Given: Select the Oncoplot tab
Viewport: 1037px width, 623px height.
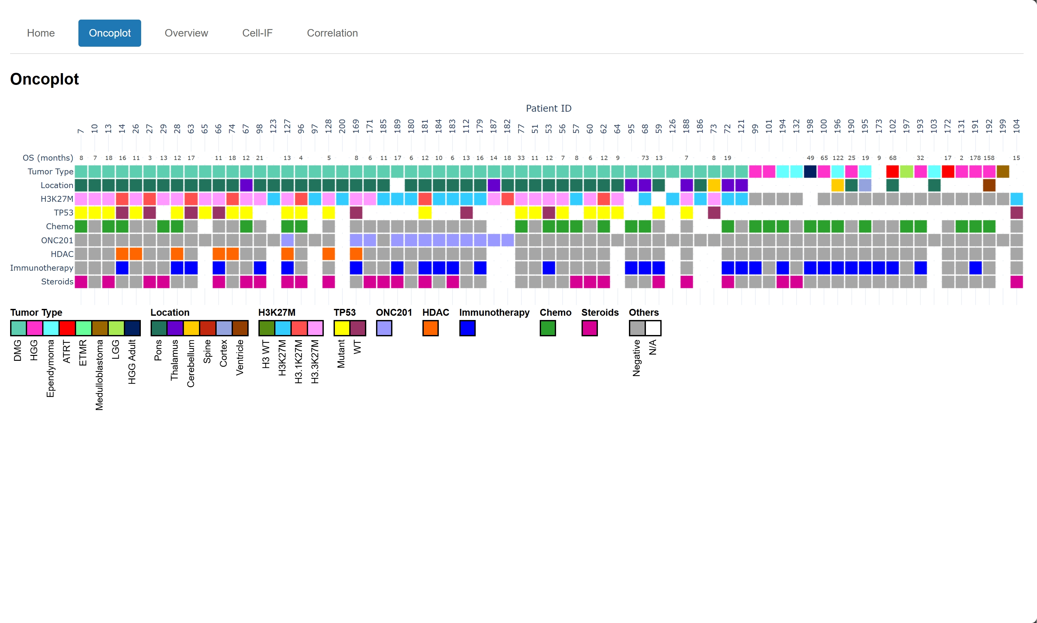Looking at the screenshot, I should pos(110,33).
